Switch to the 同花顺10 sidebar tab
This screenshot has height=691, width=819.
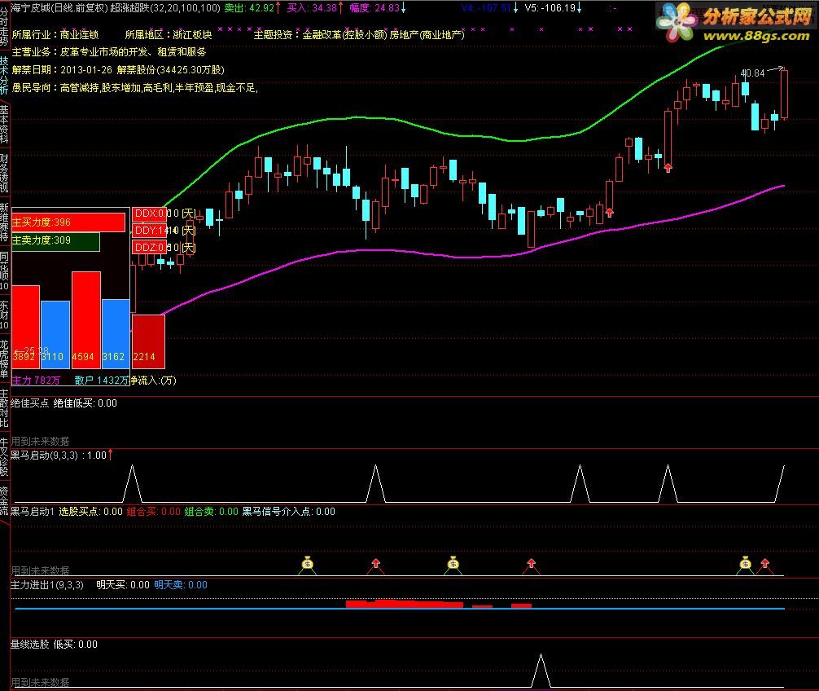[4, 271]
